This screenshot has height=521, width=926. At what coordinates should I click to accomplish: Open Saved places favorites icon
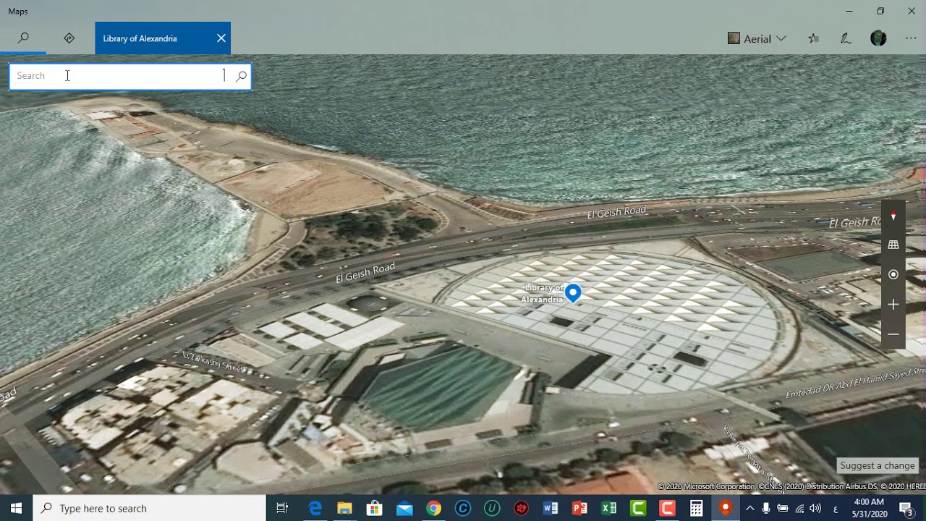point(814,38)
